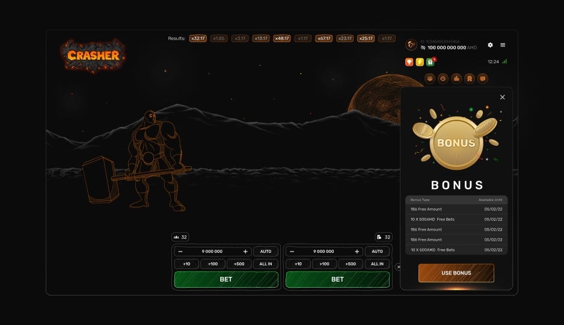The width and height of the screenshot is (564, 325).
Task: Open the players group icon button
Action: pyautogui.click(x=430, y=78)
